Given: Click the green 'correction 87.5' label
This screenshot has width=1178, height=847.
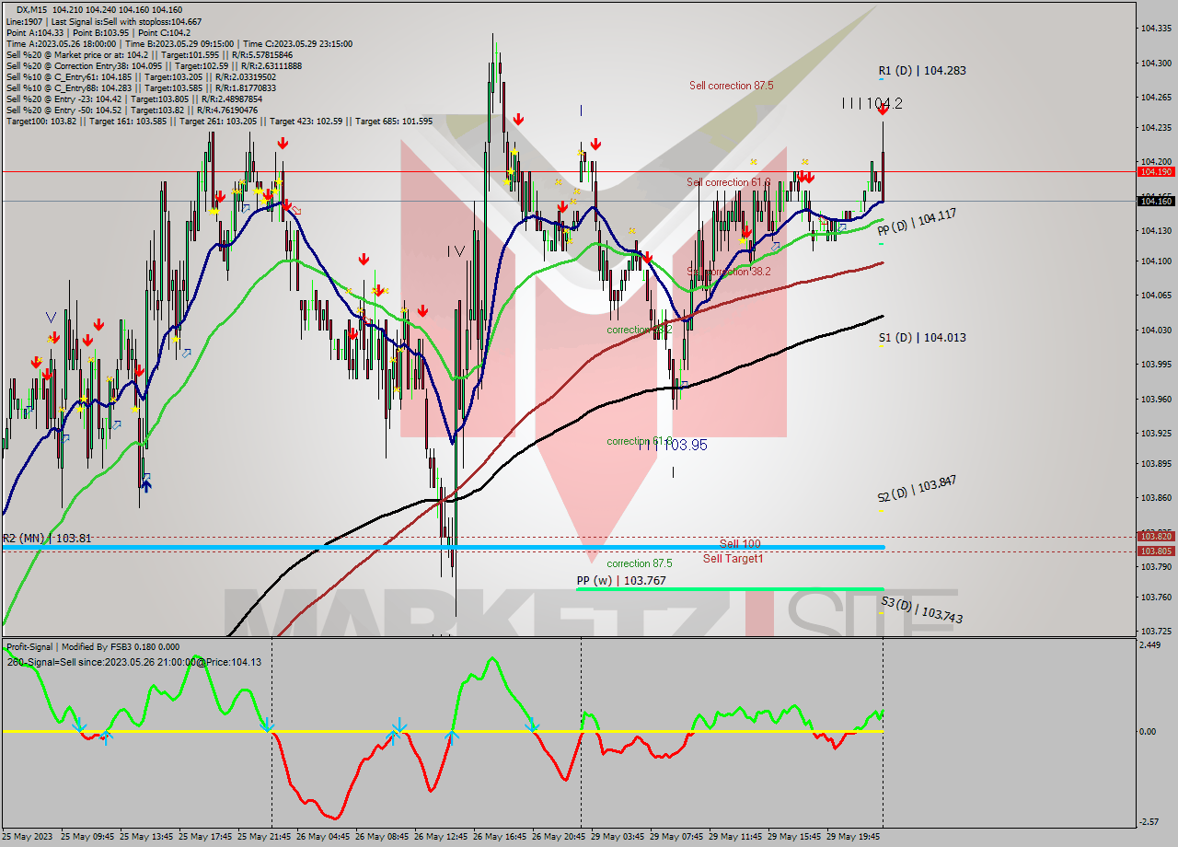Looking at the screenshot, I should coord(640,563).
